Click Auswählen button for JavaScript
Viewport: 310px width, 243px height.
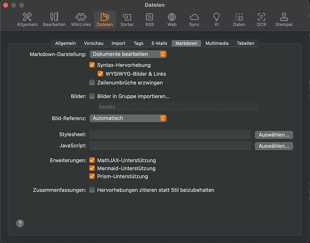(274, 146)
